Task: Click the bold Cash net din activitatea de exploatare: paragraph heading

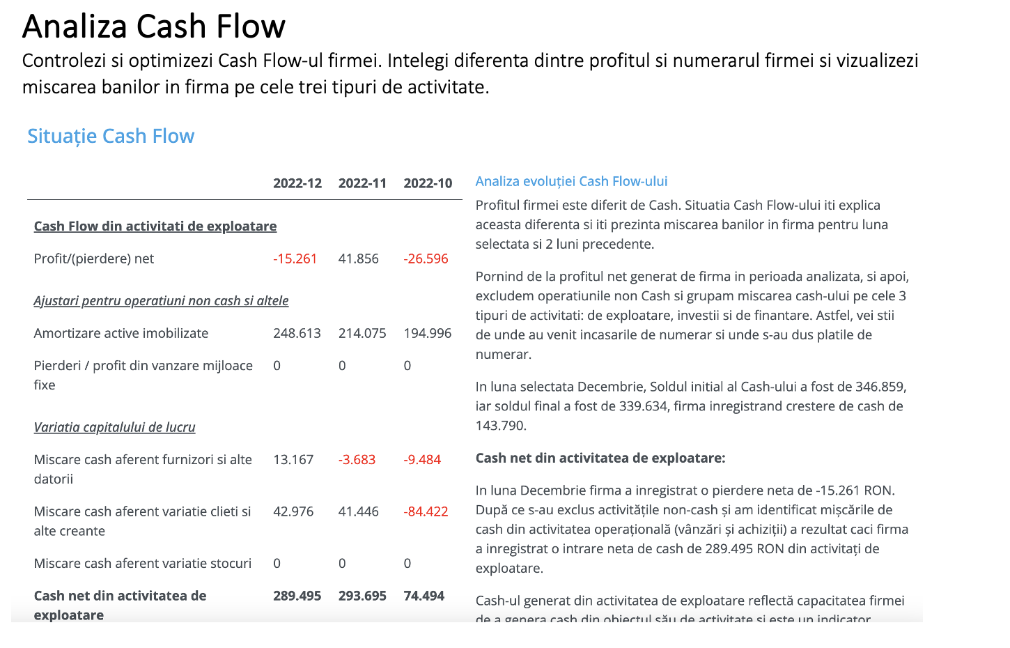Action: click(x=600, y=458)
